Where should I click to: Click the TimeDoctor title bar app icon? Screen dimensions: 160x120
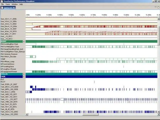pyautogui.click(x=2, y=1)
